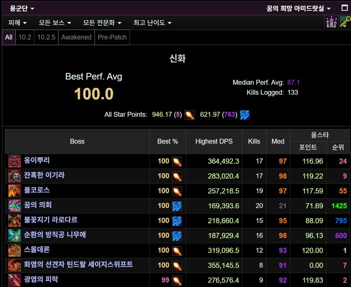Viewport: 351px width, 287px height.
Task: Switch to the All tab
Action: (x=9, y=37)
